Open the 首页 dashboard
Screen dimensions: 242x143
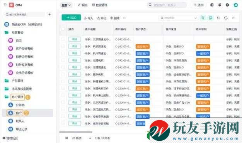19,40
